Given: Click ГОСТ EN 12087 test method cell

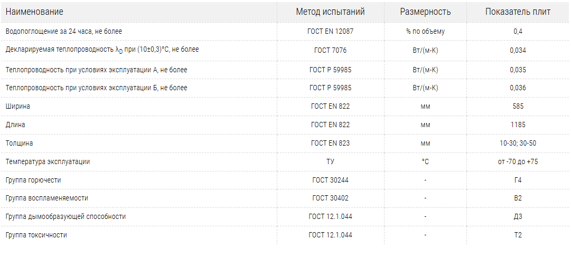Looking at the screenshot, I should coord(330,31).
